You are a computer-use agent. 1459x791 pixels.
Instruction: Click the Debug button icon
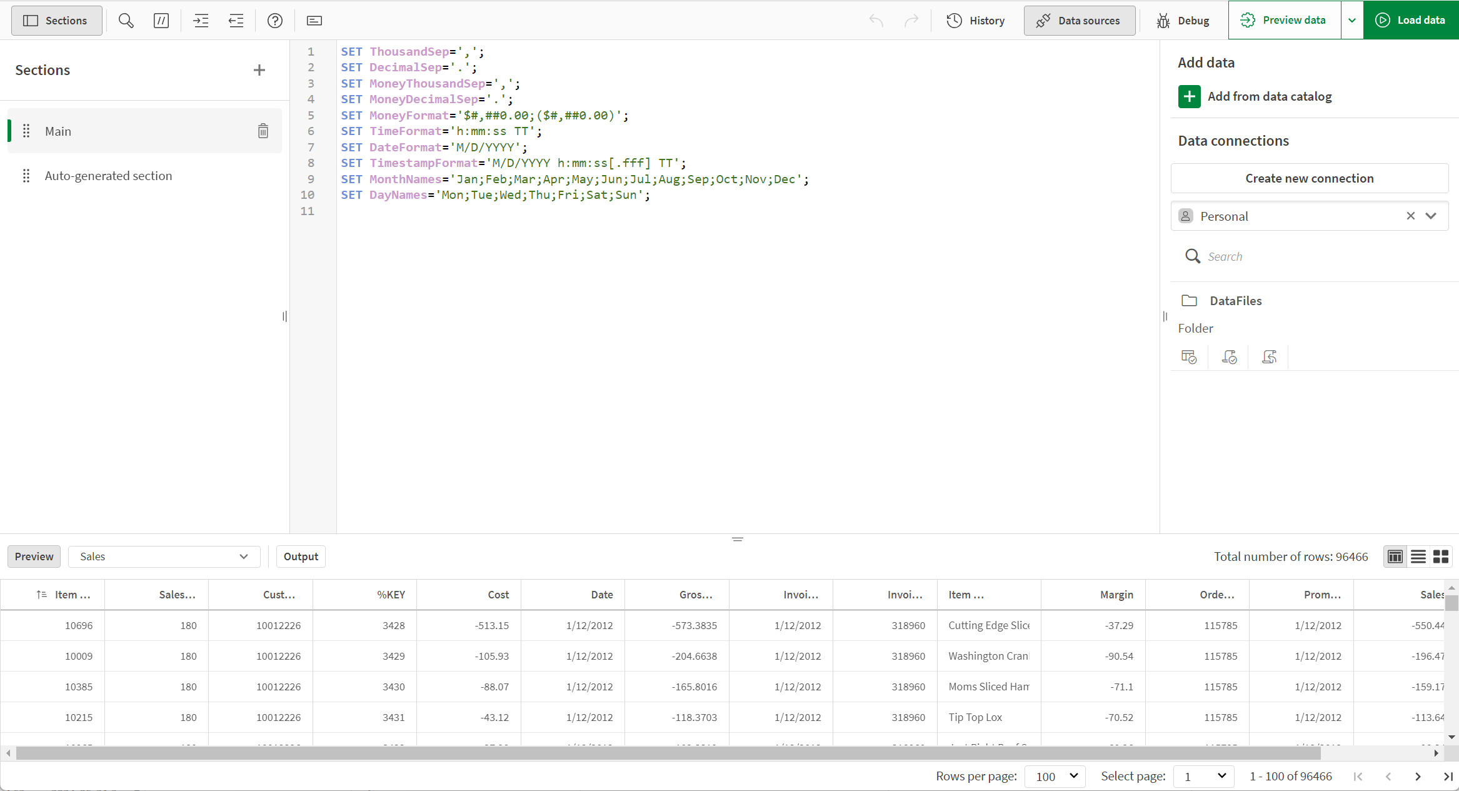click(1163, 21)
